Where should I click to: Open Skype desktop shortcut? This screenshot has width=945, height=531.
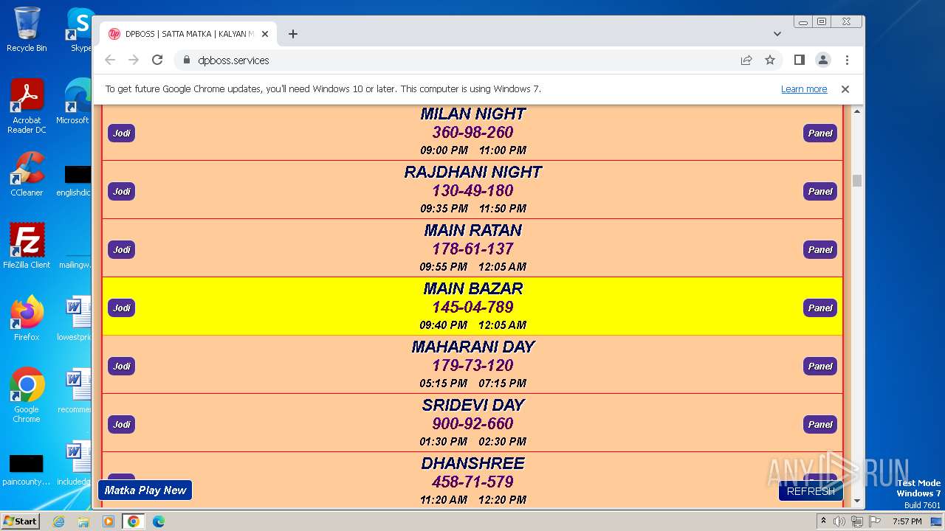click(x=79, y=29)
